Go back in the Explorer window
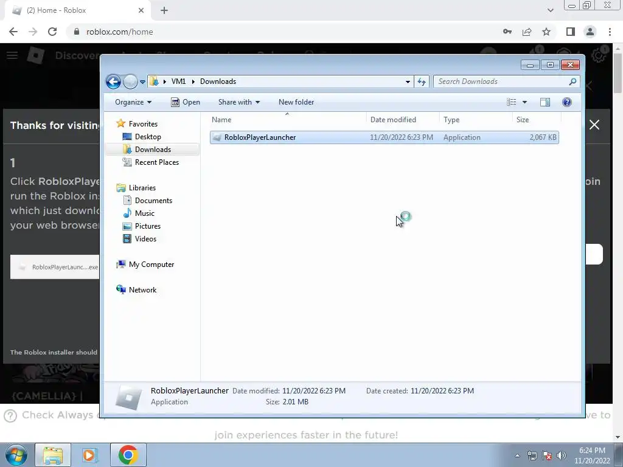This screenshot has height=467, width=623. coord(113,82)
